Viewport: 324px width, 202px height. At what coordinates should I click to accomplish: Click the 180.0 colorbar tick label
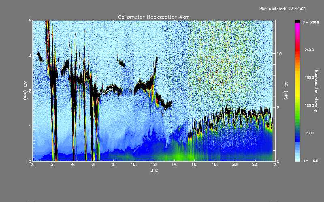pyautogui.click(x=309, y=78)
